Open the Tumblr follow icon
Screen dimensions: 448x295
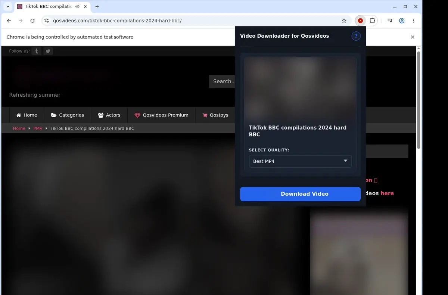point(36,51)
